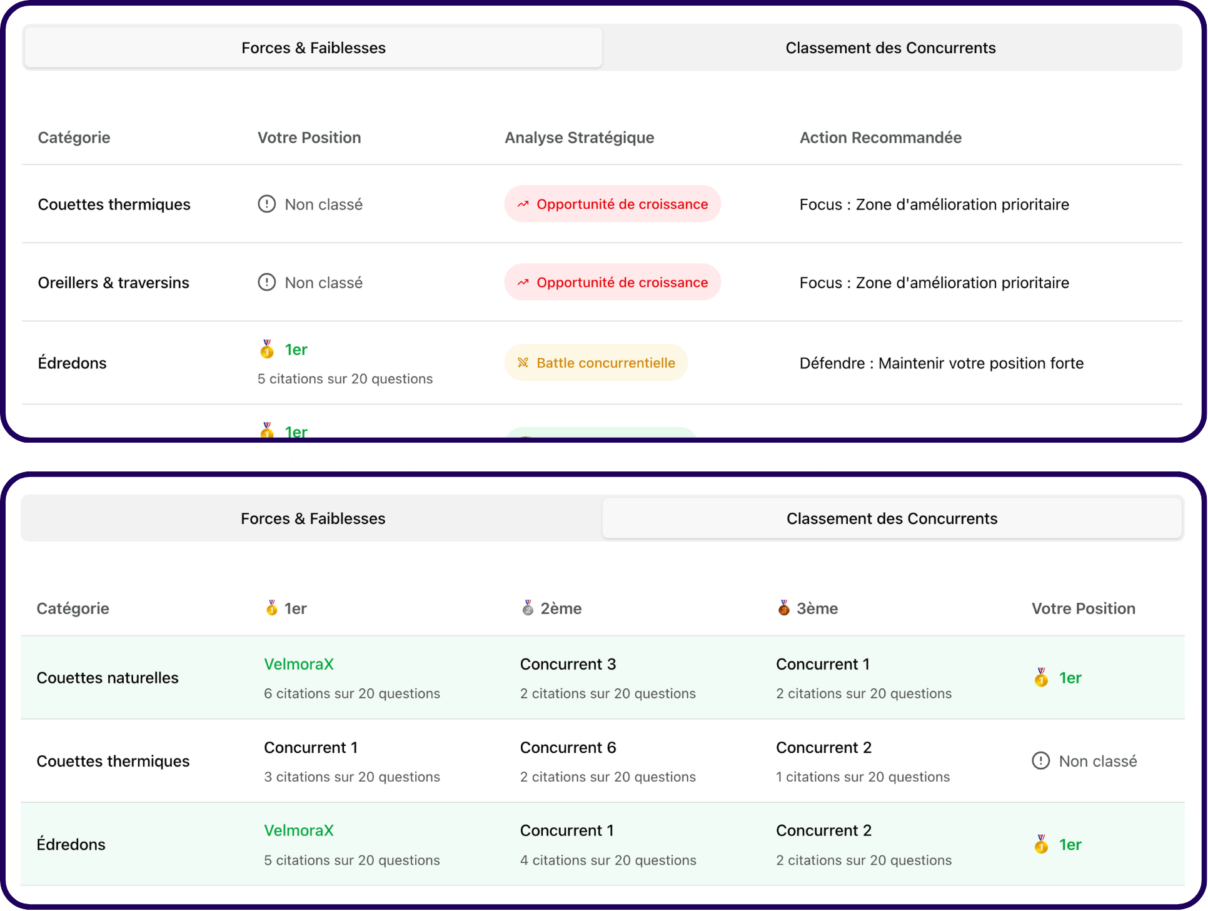Screen dimensions: 1208x911
Task: Click the VelmoraX link in the lower Édredons row
Action: [x=299, y=830]
